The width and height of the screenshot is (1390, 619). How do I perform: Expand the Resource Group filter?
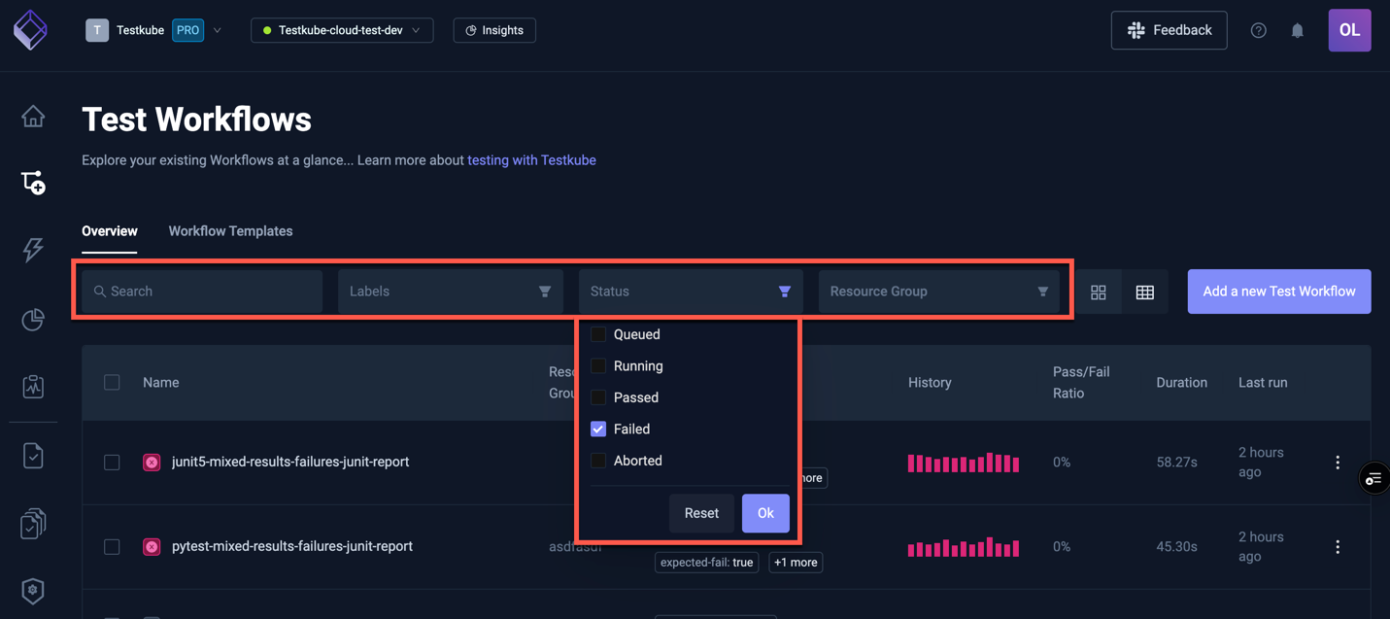(x=938, y=291)
